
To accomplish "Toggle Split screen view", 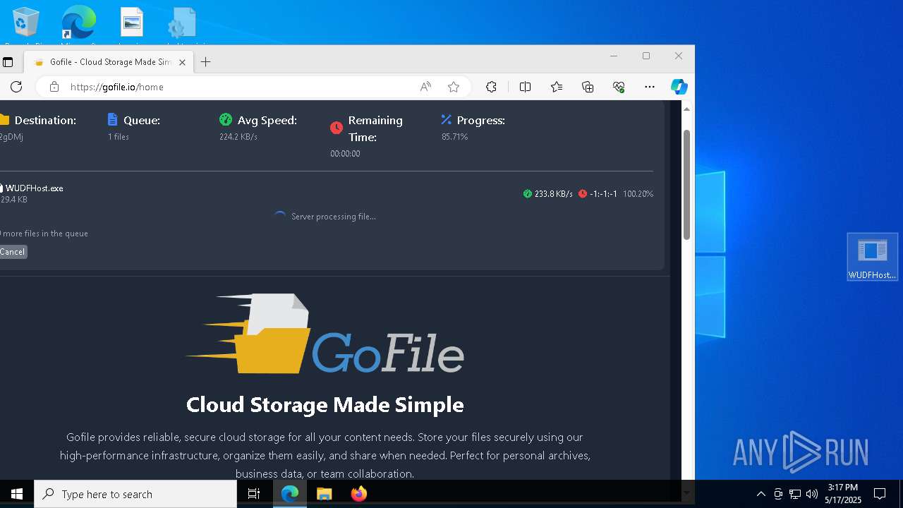I will 525,87.
